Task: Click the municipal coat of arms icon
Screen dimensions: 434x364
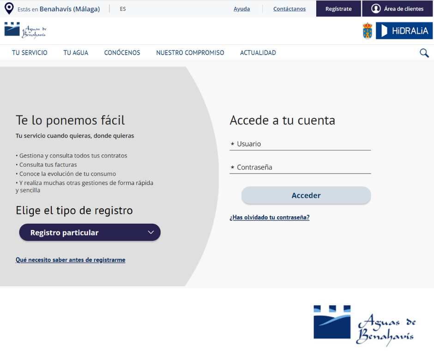Action: tap(368, 31)
